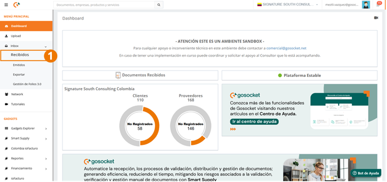
Task: Open Emitidos under Inbox
Action: 19,65
